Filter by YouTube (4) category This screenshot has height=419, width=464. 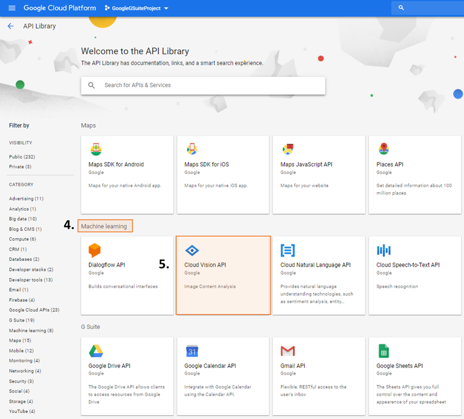pyautogui.click(x=22, y=411)
